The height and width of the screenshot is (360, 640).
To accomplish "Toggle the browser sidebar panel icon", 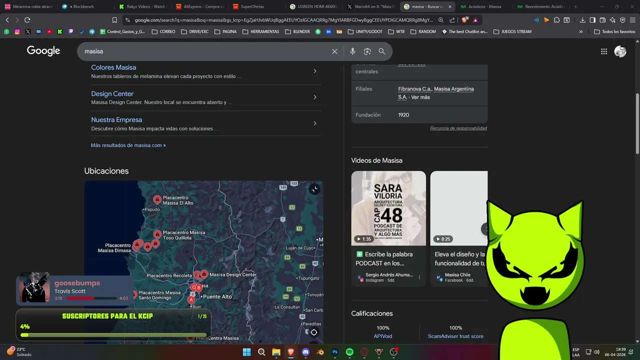I will pyautogui.click(x=592, y=20).
